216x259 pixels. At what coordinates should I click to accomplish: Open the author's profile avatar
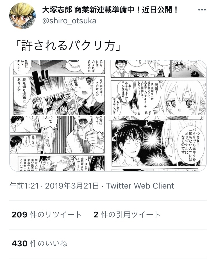(22, 16)
